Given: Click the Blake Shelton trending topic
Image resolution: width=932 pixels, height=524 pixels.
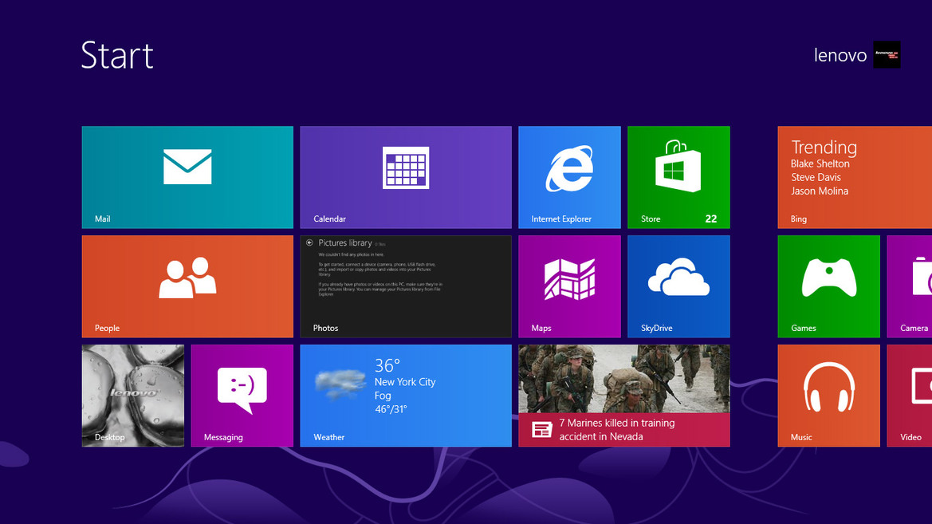Looking at the screenshot, I should 820,164.
